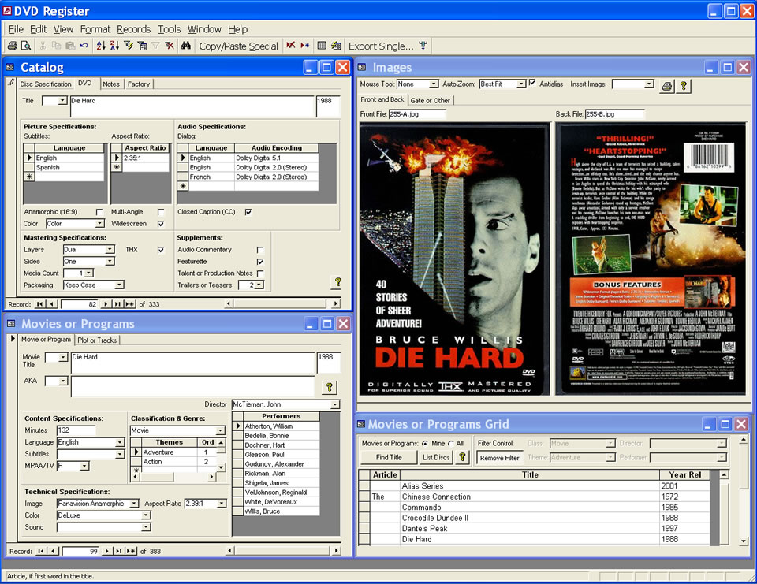Screen dimensions: 757x584
Task: Open Filter By Form toolbar icon
Action: coord(142,46)
